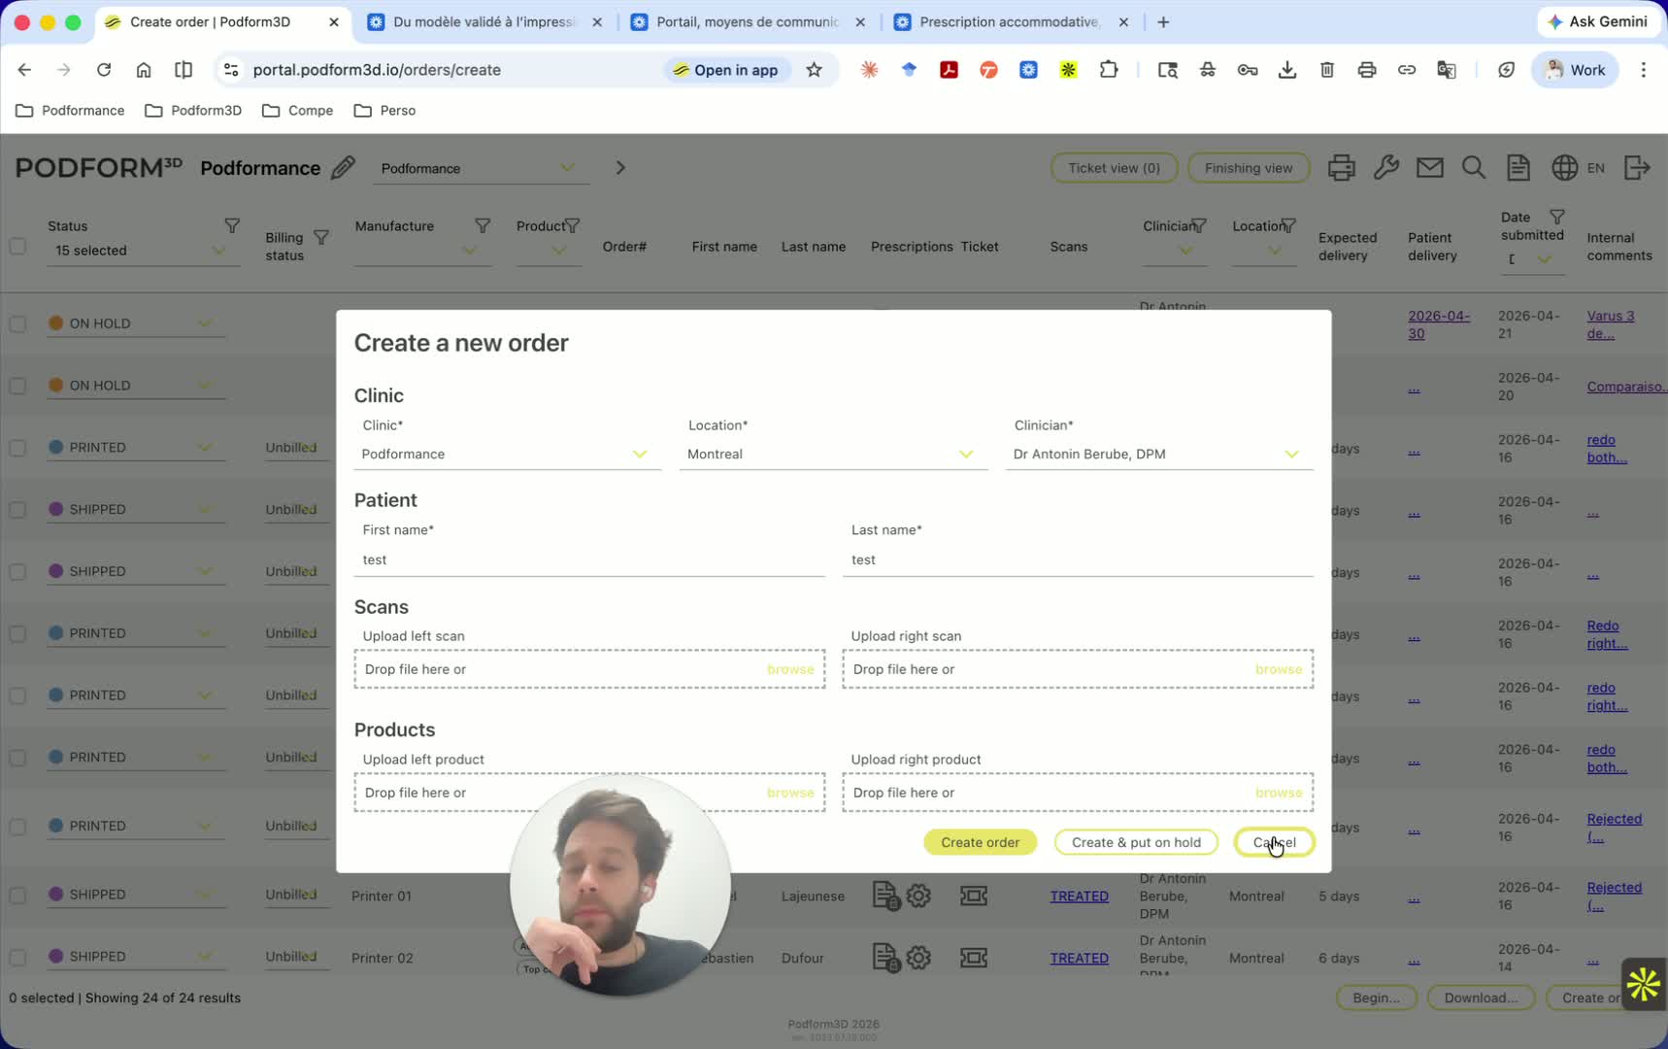
Task: Click the Upload right product drop zone
Action: tap(1078, 793)
